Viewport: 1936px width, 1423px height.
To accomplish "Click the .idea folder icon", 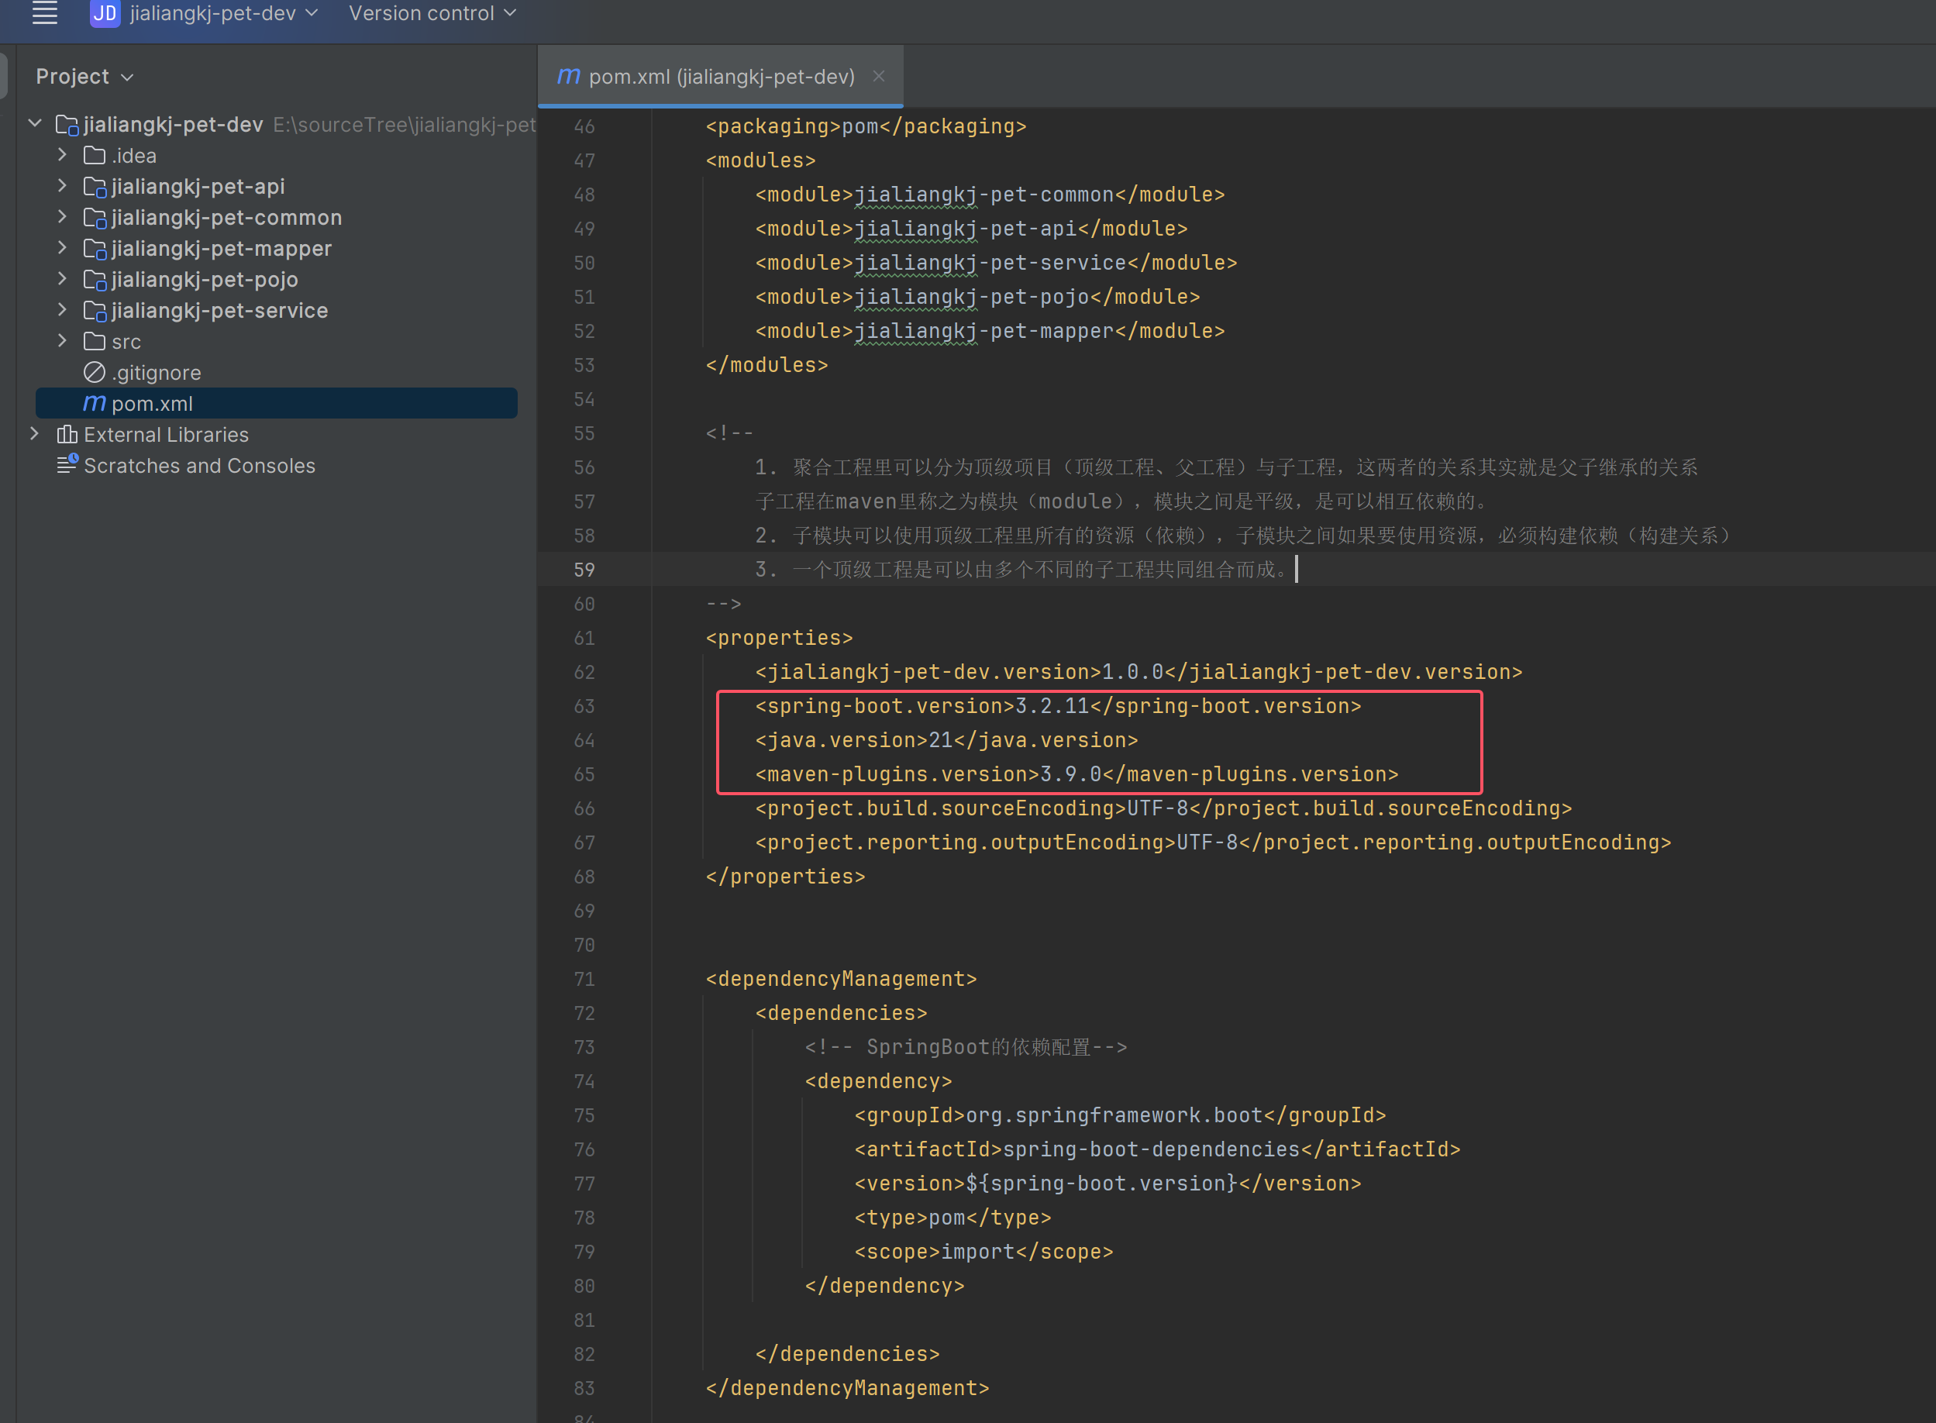I will point(94,155).
